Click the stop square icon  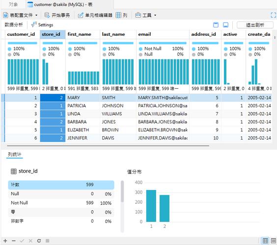coord(47,241)
